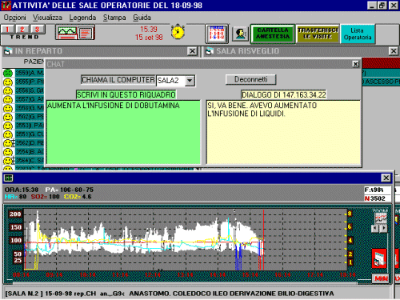Click the MIN button below the graph
This screenshot has height=300, width=400.
click(x=381, y=278)
